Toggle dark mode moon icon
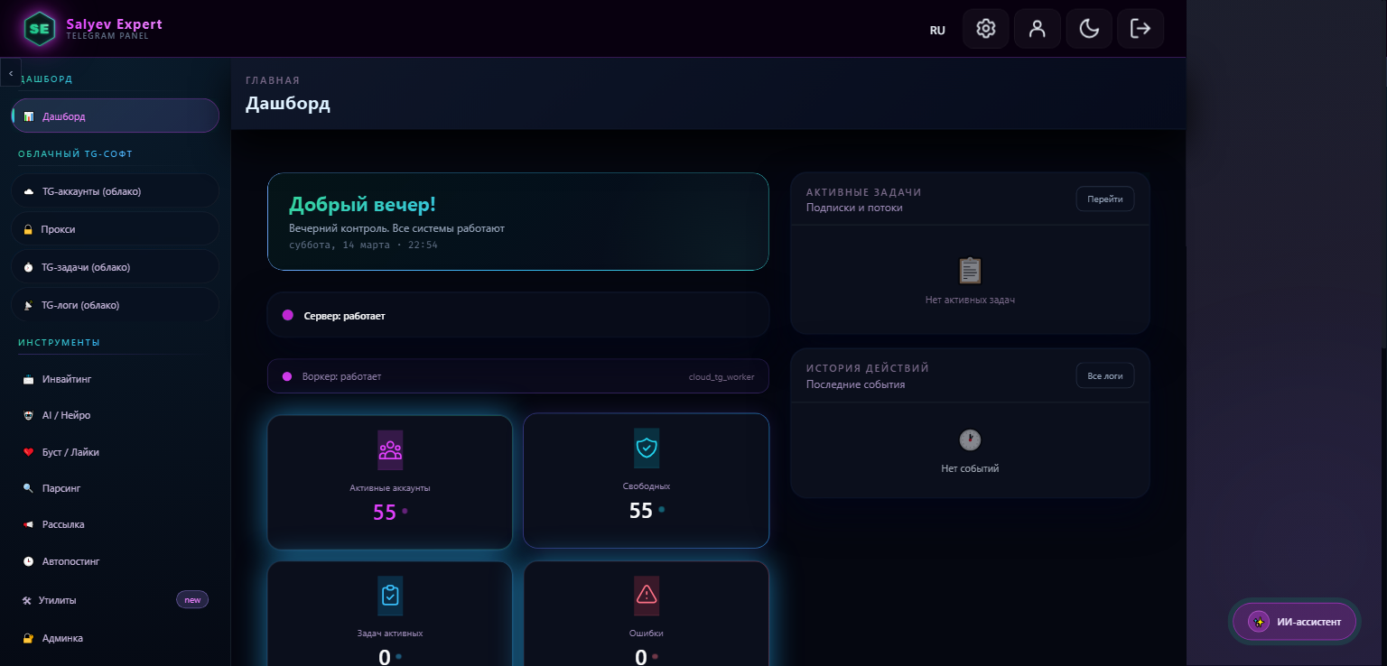Image resolution: width=1387 pixels, height=666 pixels. pos(1089,29)
